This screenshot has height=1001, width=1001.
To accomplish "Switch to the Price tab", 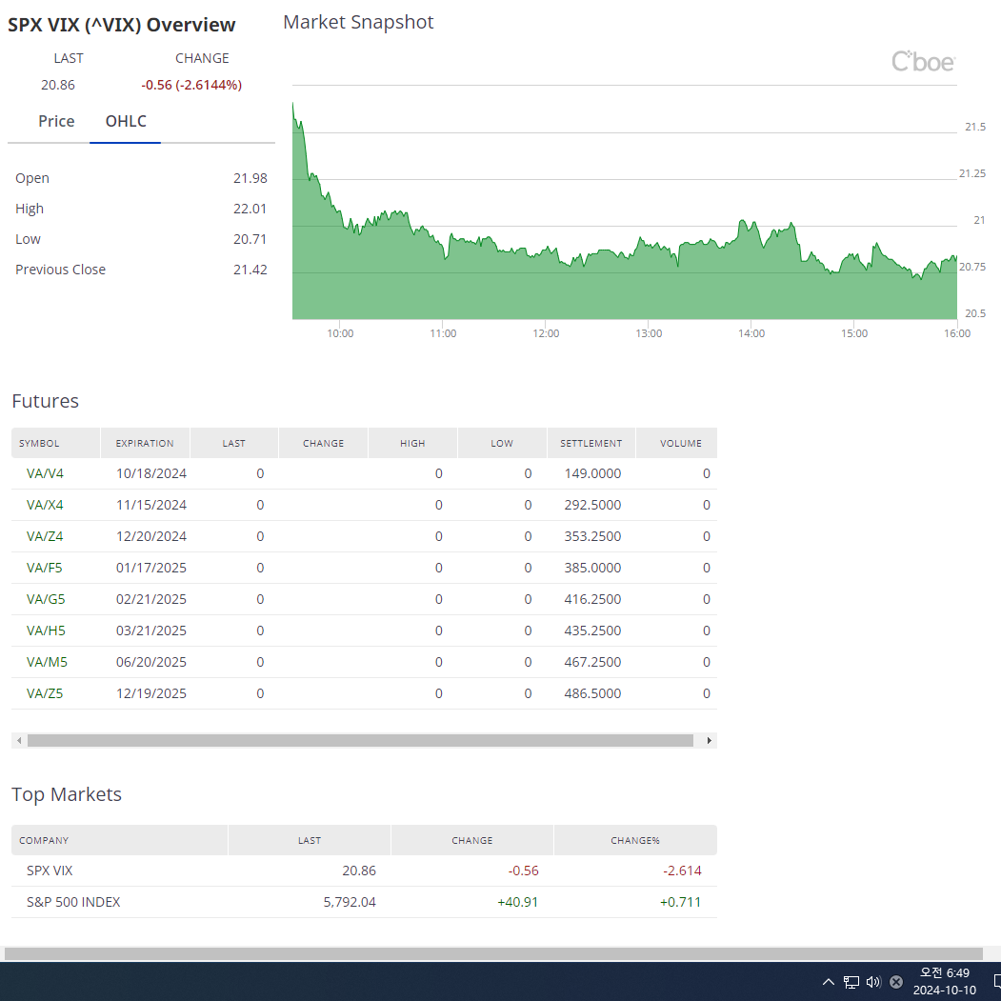I will (56, 121).
